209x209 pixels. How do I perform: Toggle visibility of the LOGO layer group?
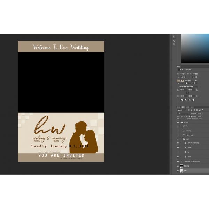click(178, 122)
